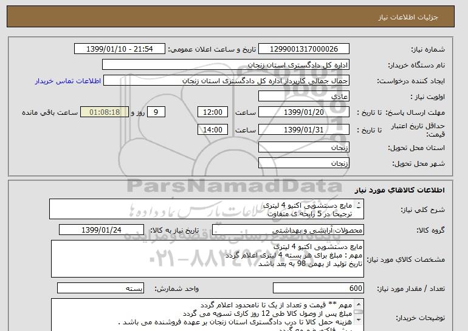468x331 pixels.
Task: Select the شرح کلی نیاز label
Action: [x=422, y=210]
